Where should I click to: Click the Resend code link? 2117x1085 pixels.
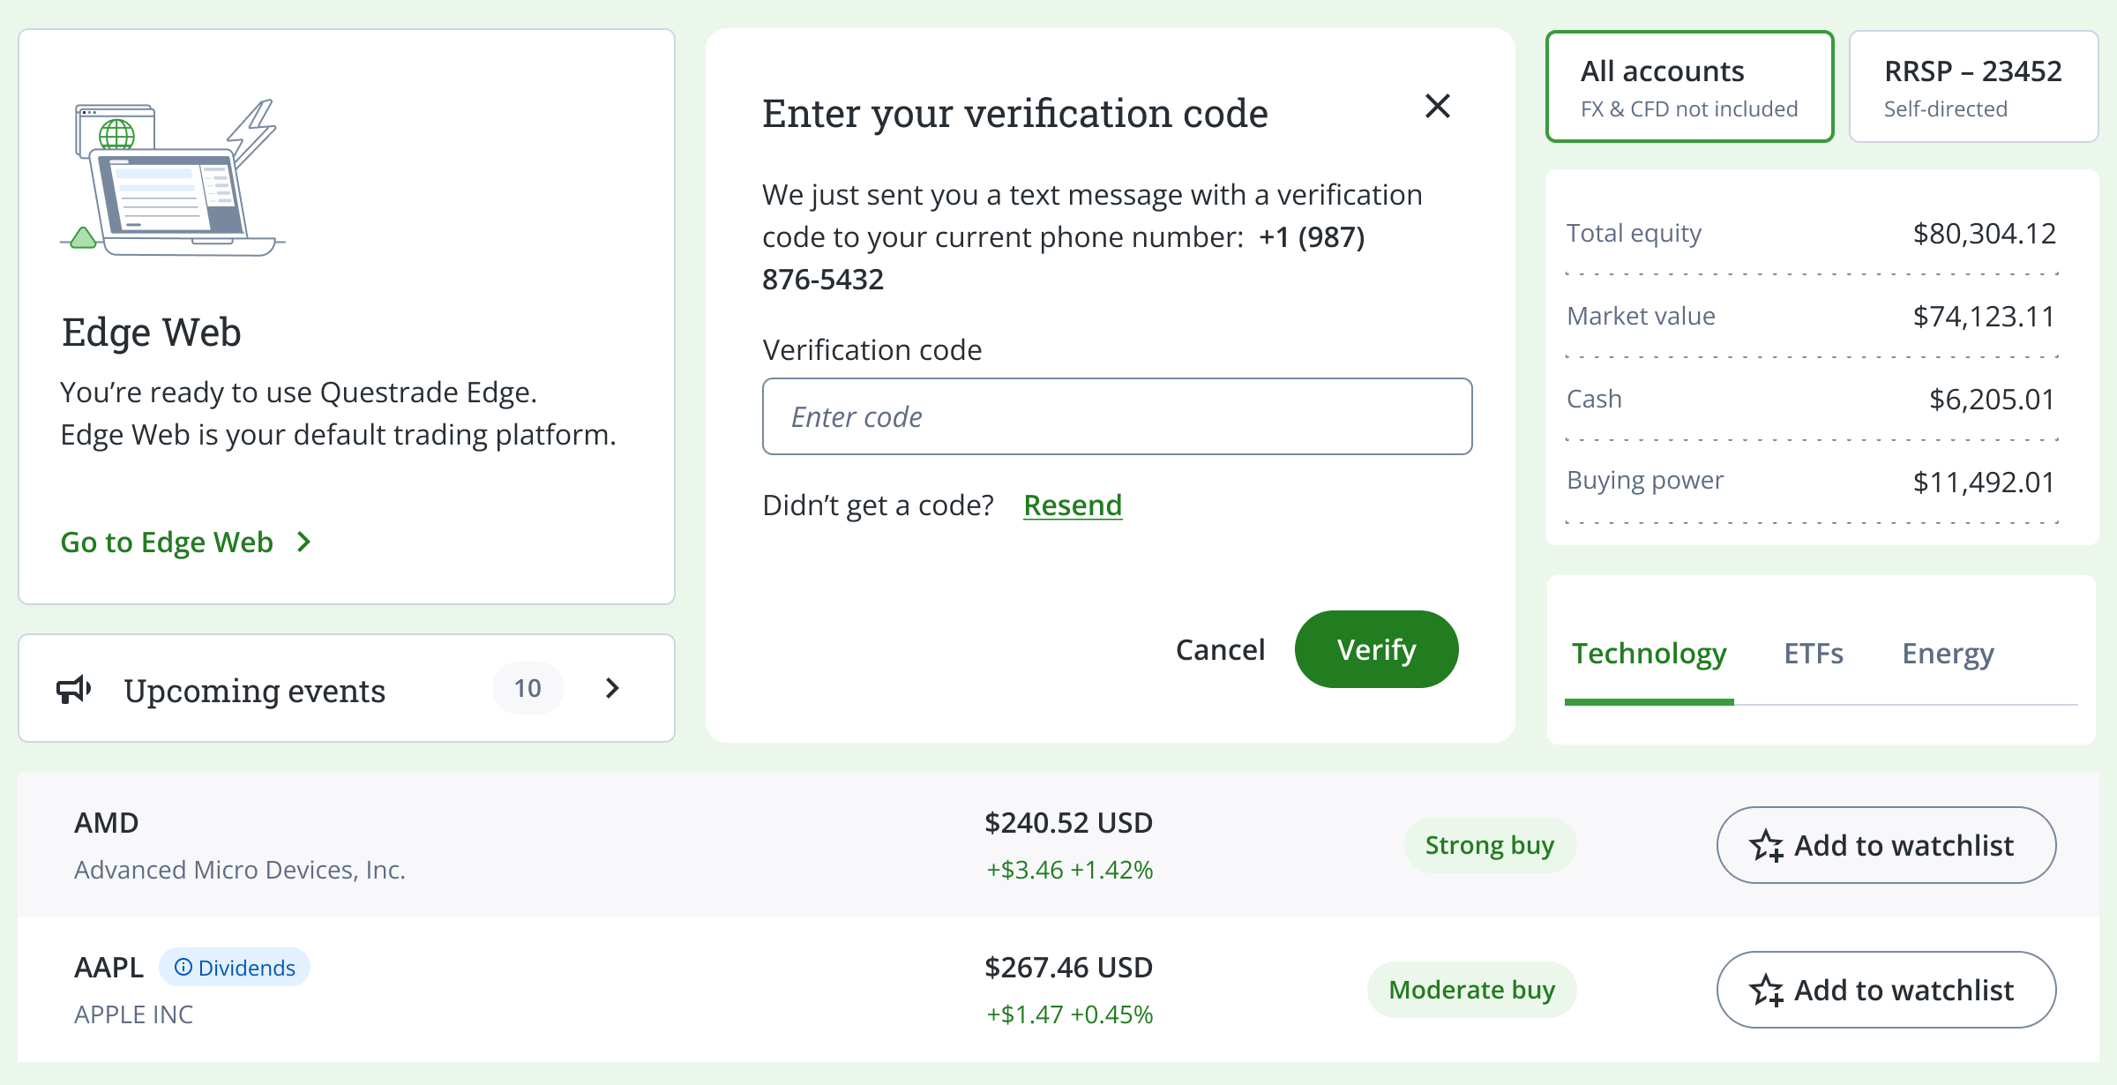(x=1073, y=505)
